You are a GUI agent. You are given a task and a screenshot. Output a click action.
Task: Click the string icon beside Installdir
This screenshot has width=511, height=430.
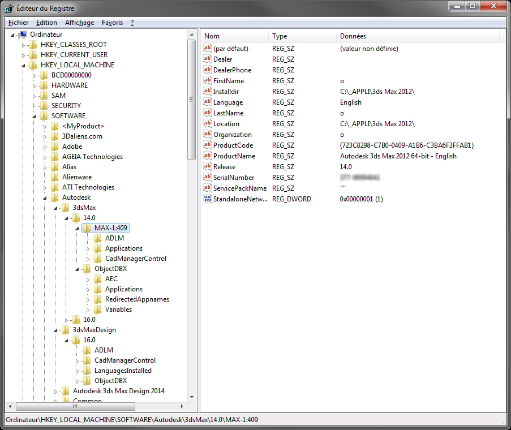pyautogui.click(x=208, y=91)
